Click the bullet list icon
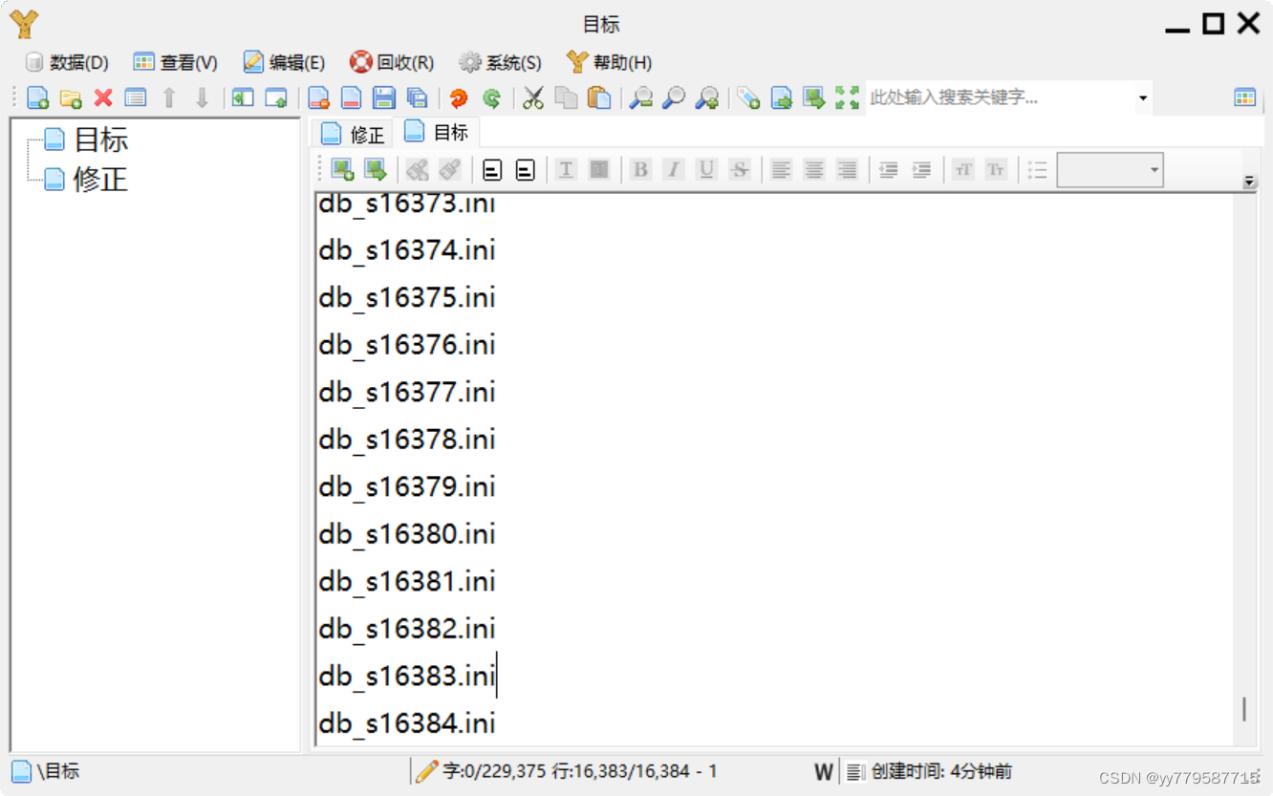The width and height of the screenshot is (1273, 796). [1038, 170]
